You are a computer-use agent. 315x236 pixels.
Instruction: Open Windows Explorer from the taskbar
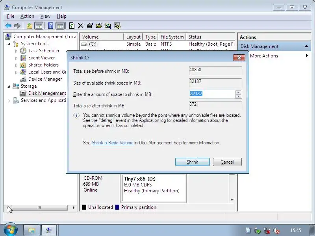point(32,230)
